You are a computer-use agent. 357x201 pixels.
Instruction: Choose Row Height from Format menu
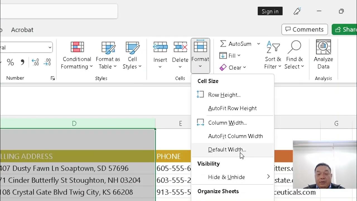pyautogui.click(x=224, y=95)
